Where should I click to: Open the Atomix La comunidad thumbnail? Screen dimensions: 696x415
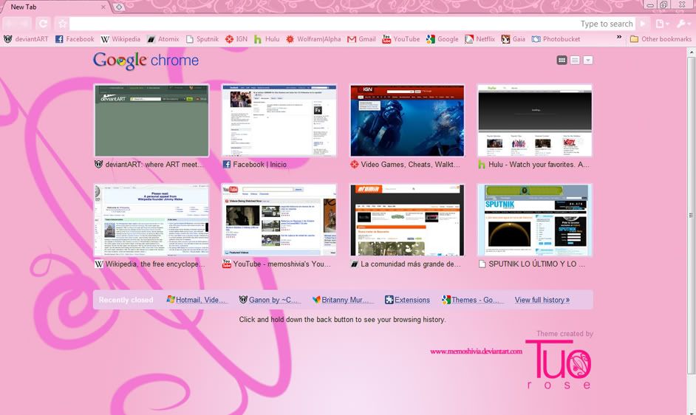tap(407, 220)
